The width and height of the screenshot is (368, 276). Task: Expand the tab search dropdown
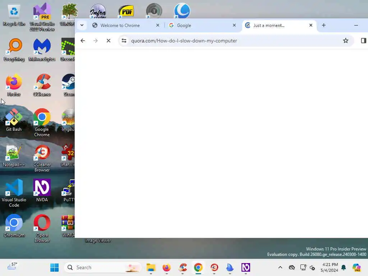(x=82, y=25)
